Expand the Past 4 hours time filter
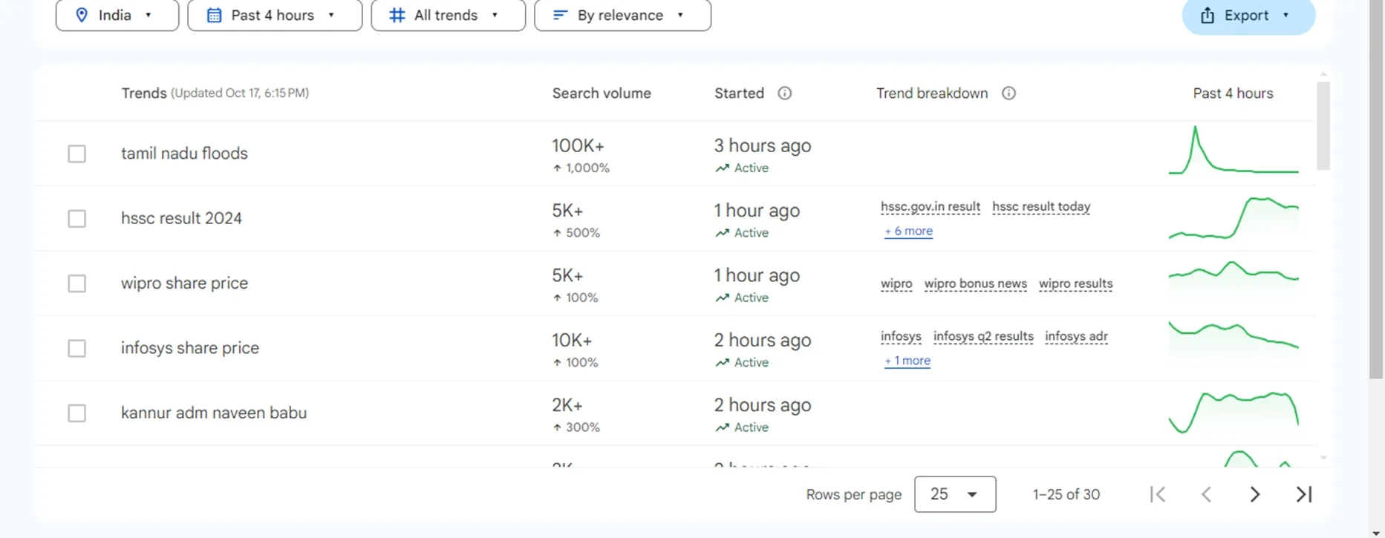This screenshot has width=1385, height=538. point(274,15)
